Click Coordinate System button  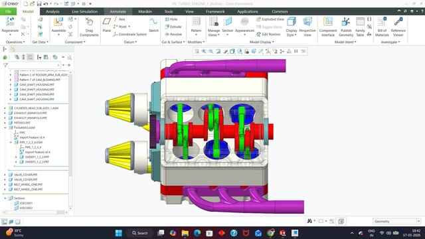coord(130,35)
